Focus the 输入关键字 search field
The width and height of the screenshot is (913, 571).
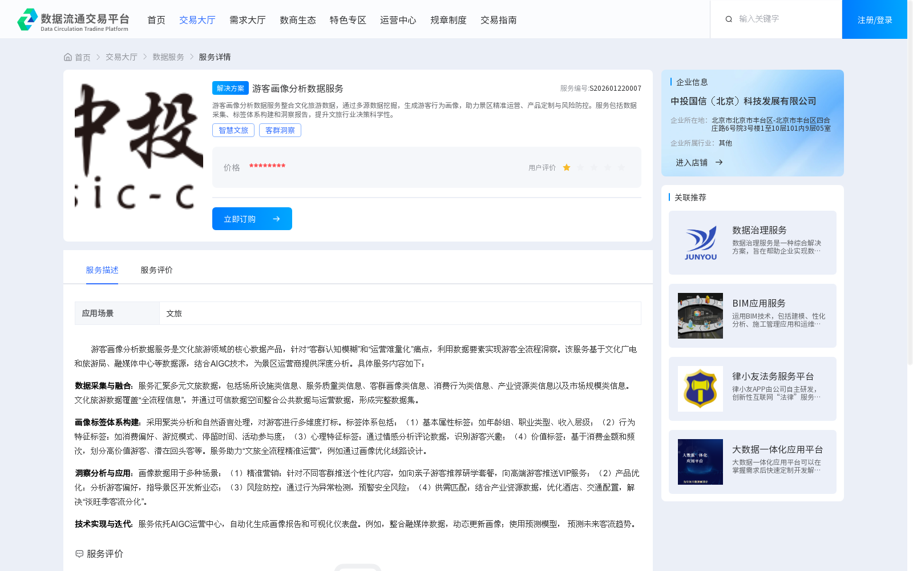pyautogui.click(x=785, y=19)
